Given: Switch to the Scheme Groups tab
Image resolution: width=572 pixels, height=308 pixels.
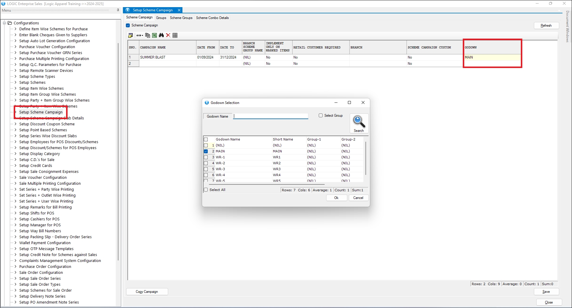Looking at the screenshot, I should pos(181,18).
